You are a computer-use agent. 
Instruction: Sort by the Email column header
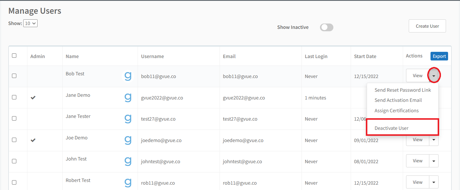(x=229, y=56)
